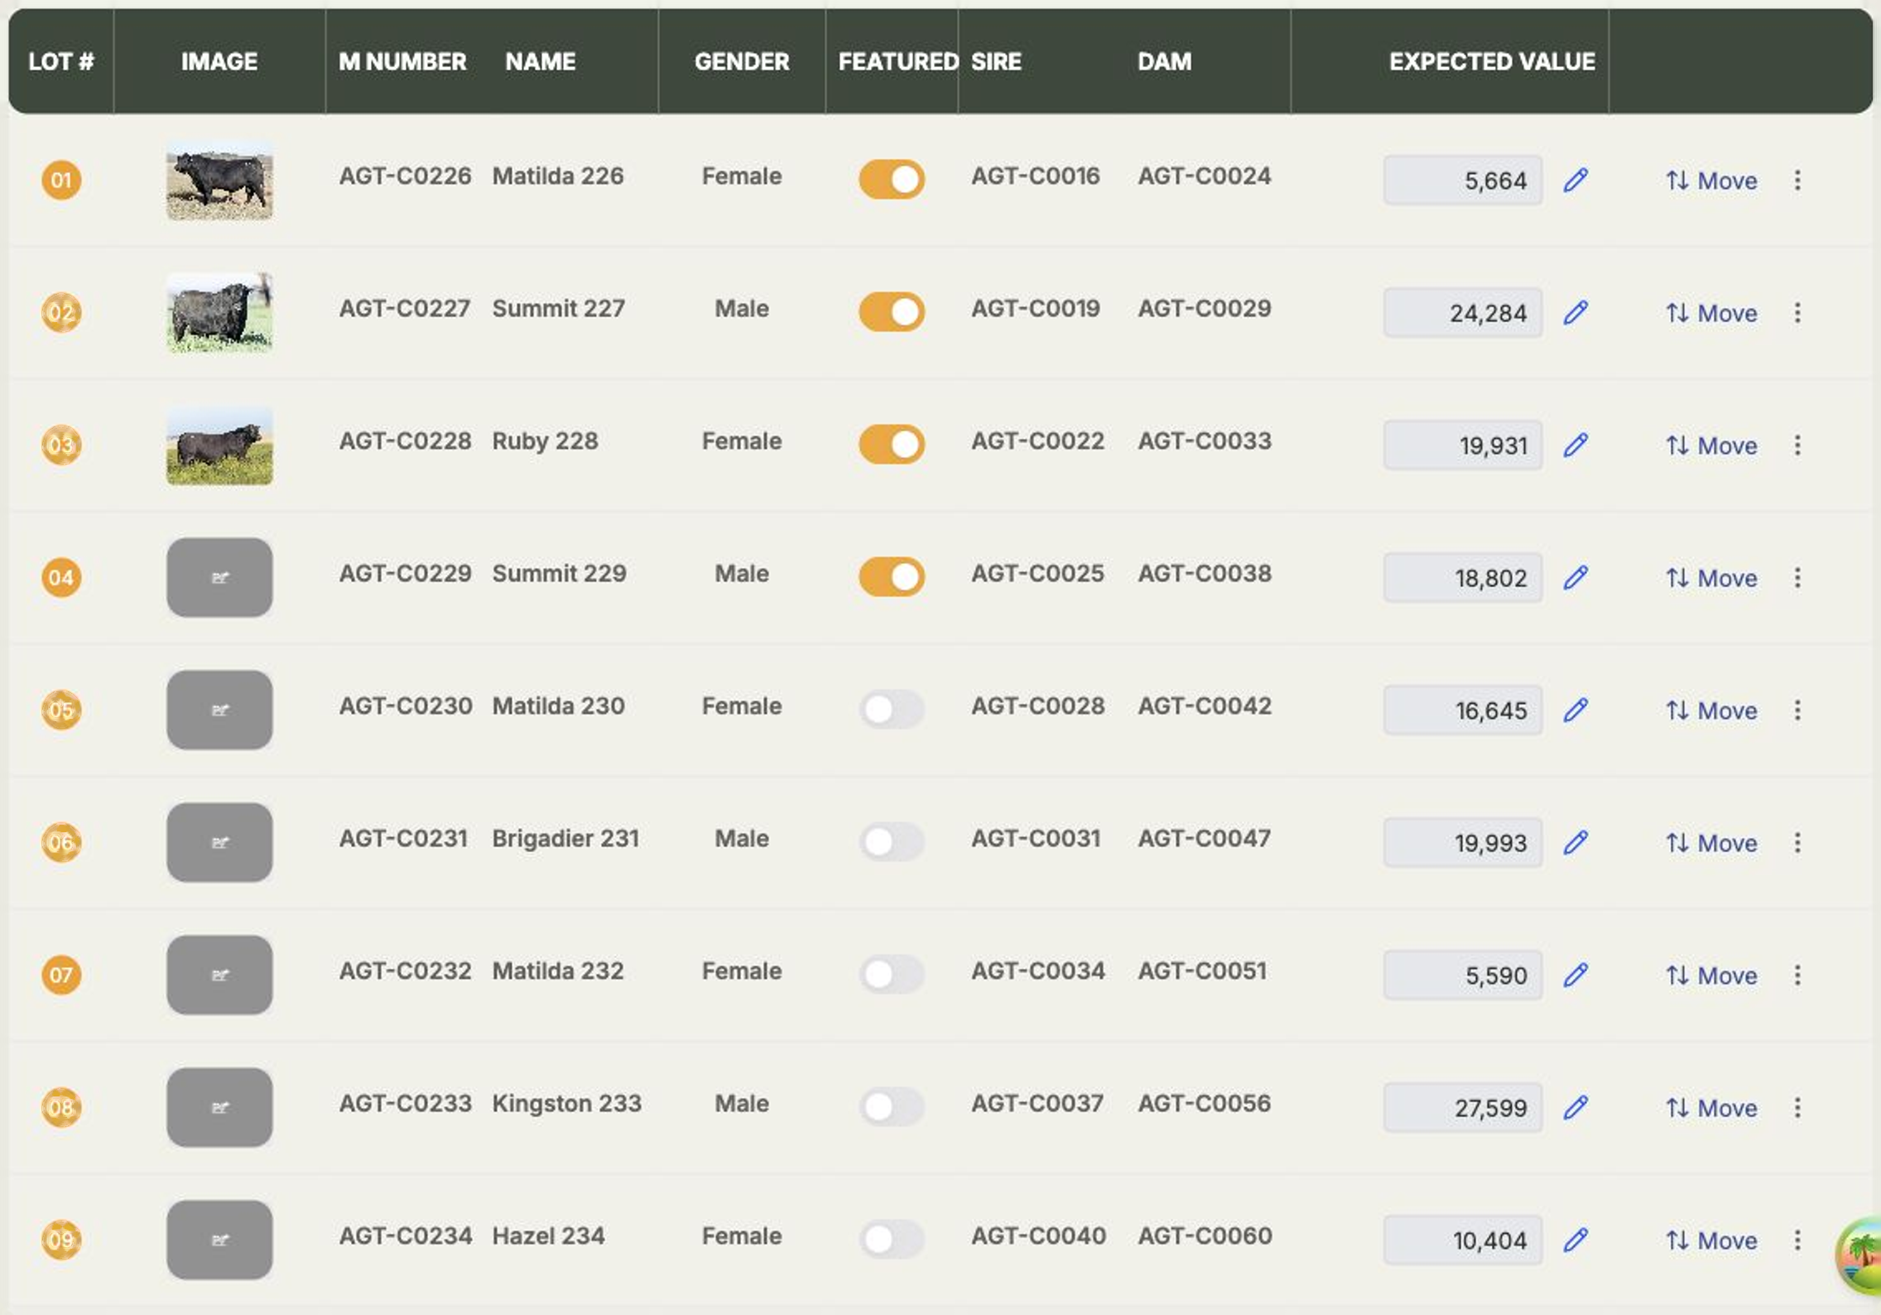Edit expected value for Summit 227

1576,312
